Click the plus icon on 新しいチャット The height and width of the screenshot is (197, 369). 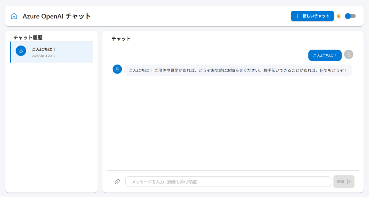pyautogui.click(x=297, y=16)
